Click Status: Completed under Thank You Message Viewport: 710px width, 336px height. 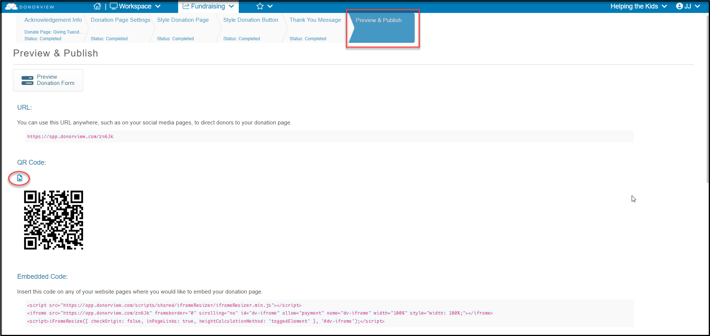pyautogui.click(x=308, y=39)
